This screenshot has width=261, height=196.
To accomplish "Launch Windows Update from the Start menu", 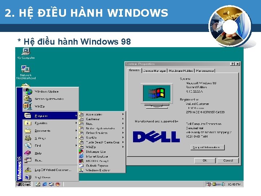I will pos(51,91).
